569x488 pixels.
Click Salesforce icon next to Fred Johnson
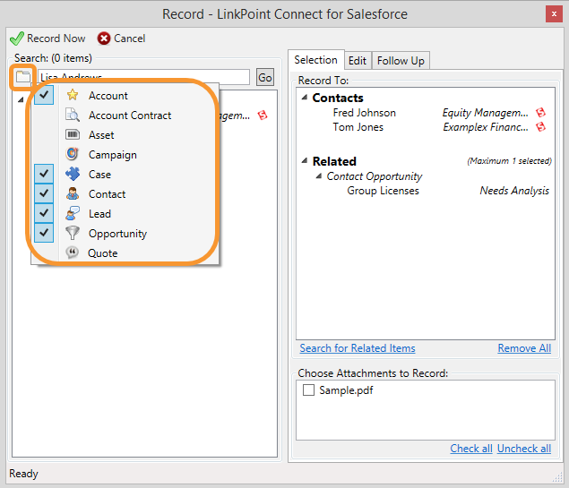pyautogui.click(x=540, y=113)
